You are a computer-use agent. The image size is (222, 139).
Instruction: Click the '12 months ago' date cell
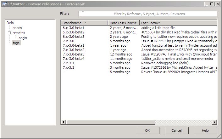pyautogui.click(x=121, y=54)
